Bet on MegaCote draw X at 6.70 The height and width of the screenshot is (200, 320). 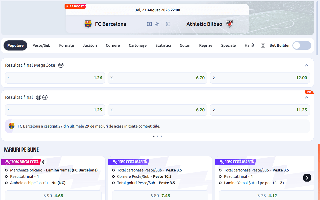pos(157,78)
